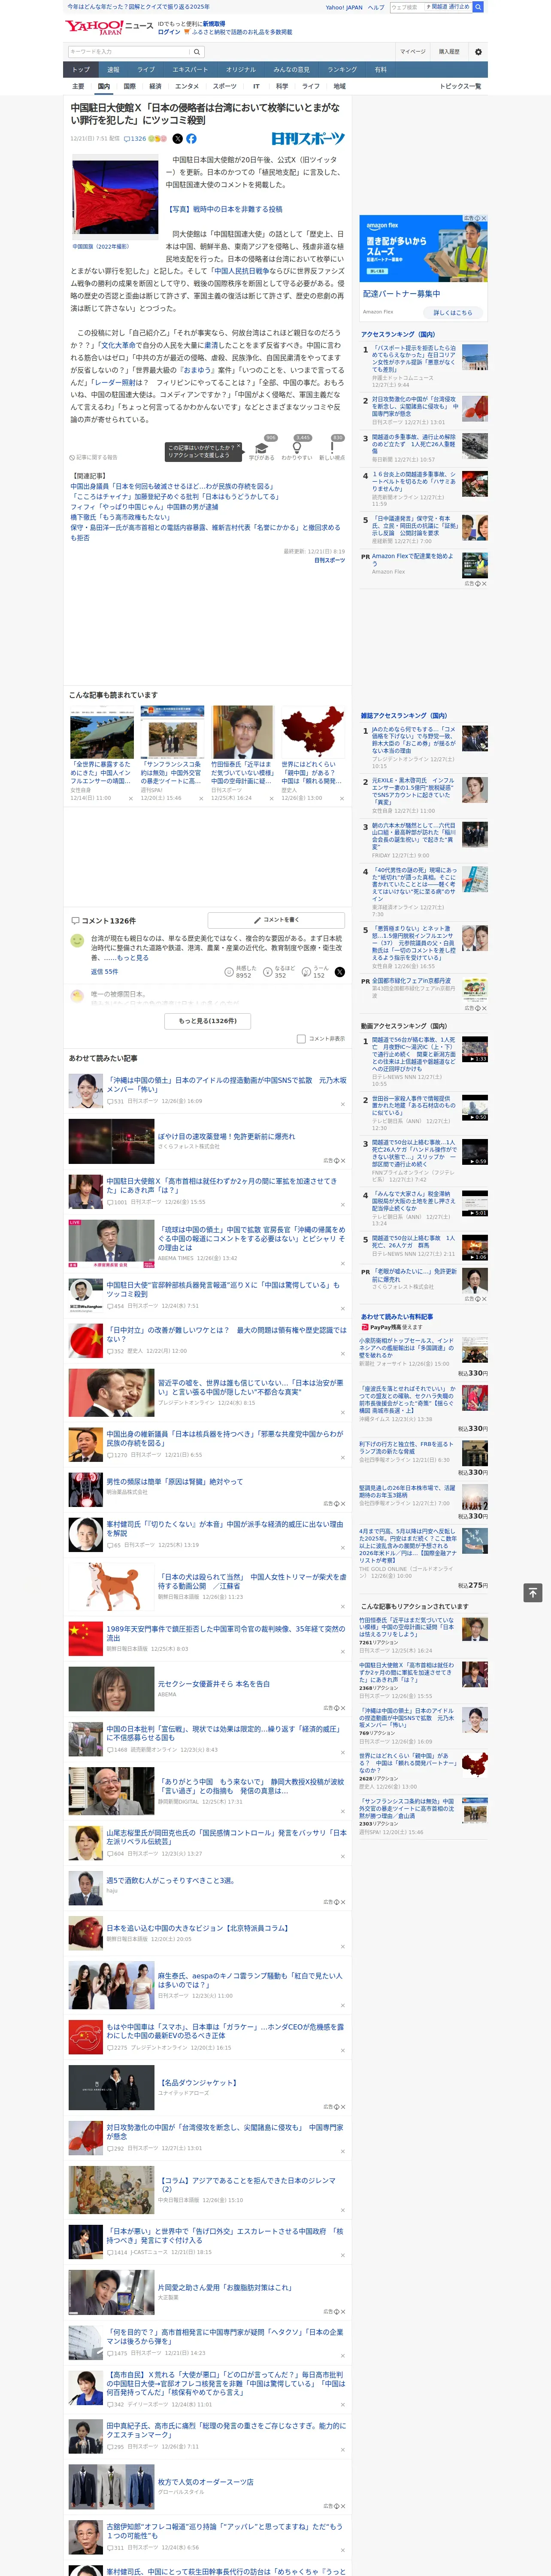
Task: Select the ランキング navigation tab
Action: point(342,70)
